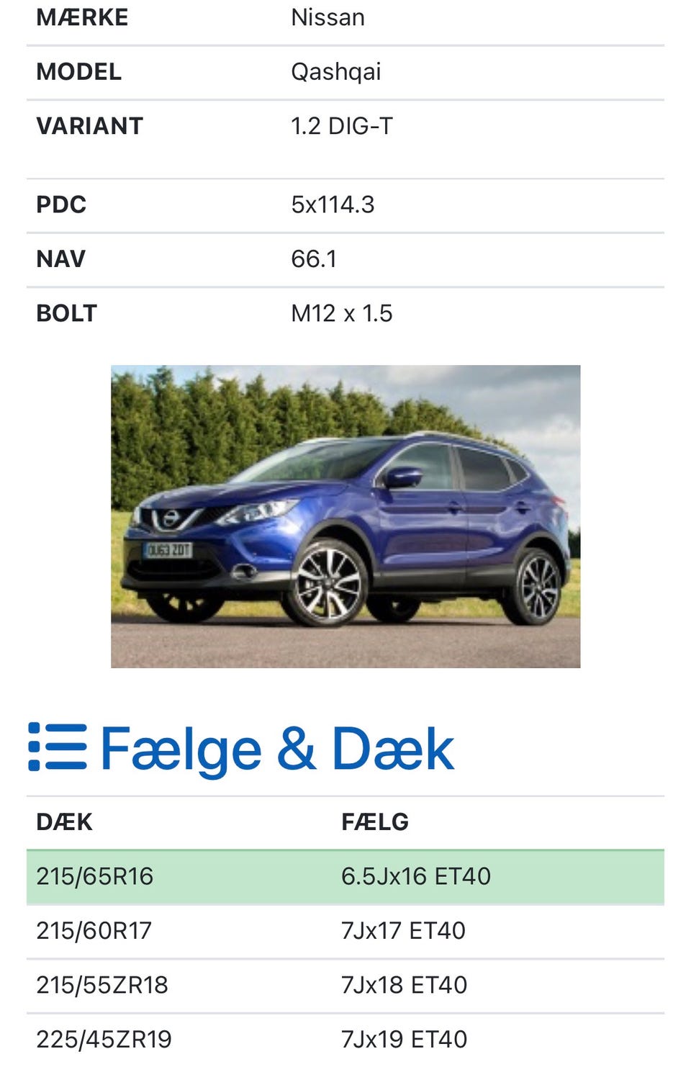Click the 7Jx17 ET40 rim entry
Image resolution: width=691 pixels, height=1067 pixels.
(x=403, y=930)
